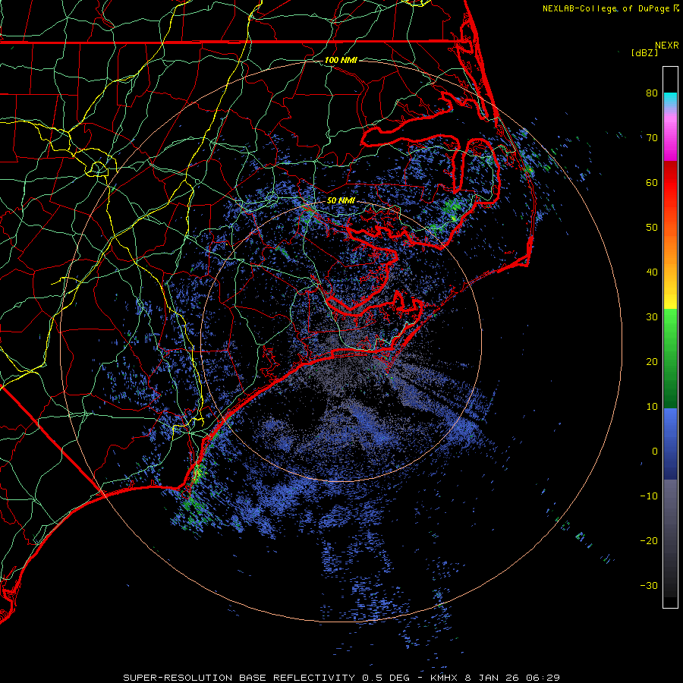Click the KMHX station identifier in the caption

click(443, 678)
